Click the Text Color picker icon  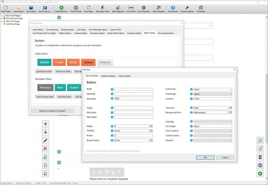tap(231, 108)
